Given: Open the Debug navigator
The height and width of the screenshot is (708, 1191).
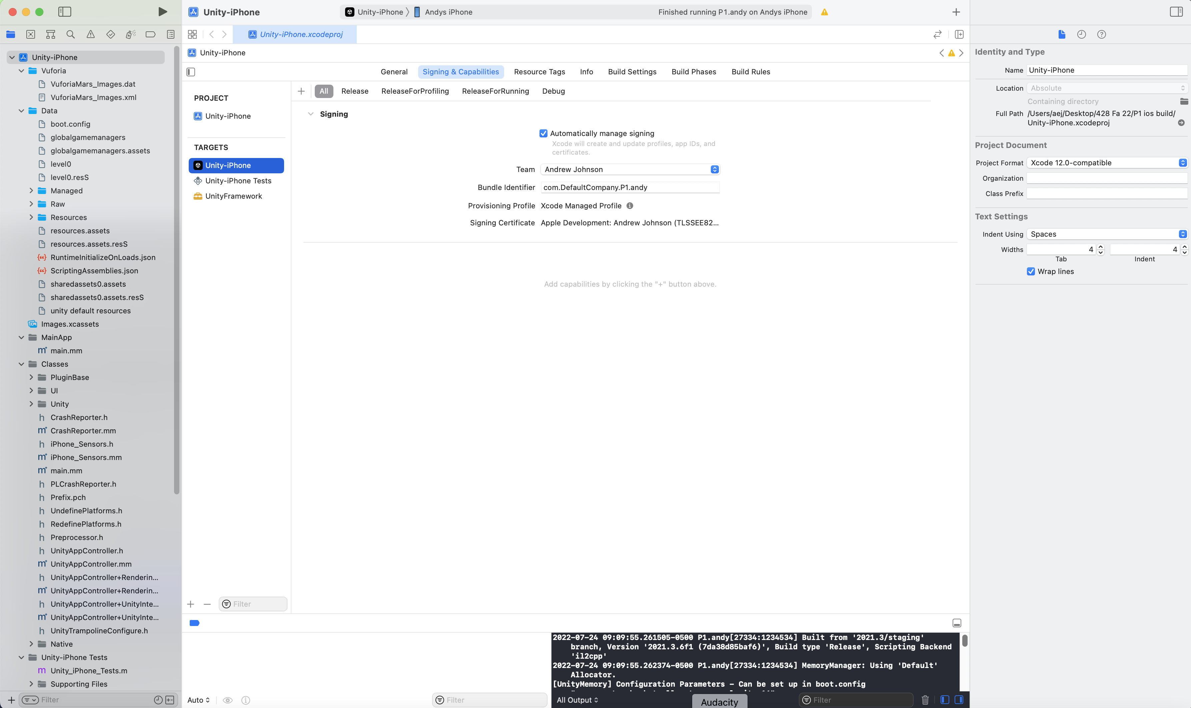Looking at the screenshot, I should tap(130, 34).
